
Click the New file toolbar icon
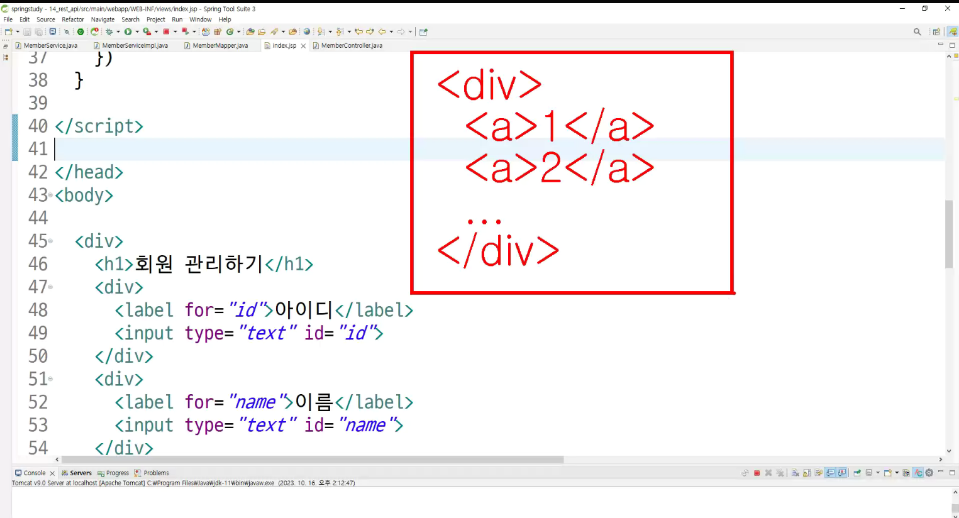click(x=9, y=31)
